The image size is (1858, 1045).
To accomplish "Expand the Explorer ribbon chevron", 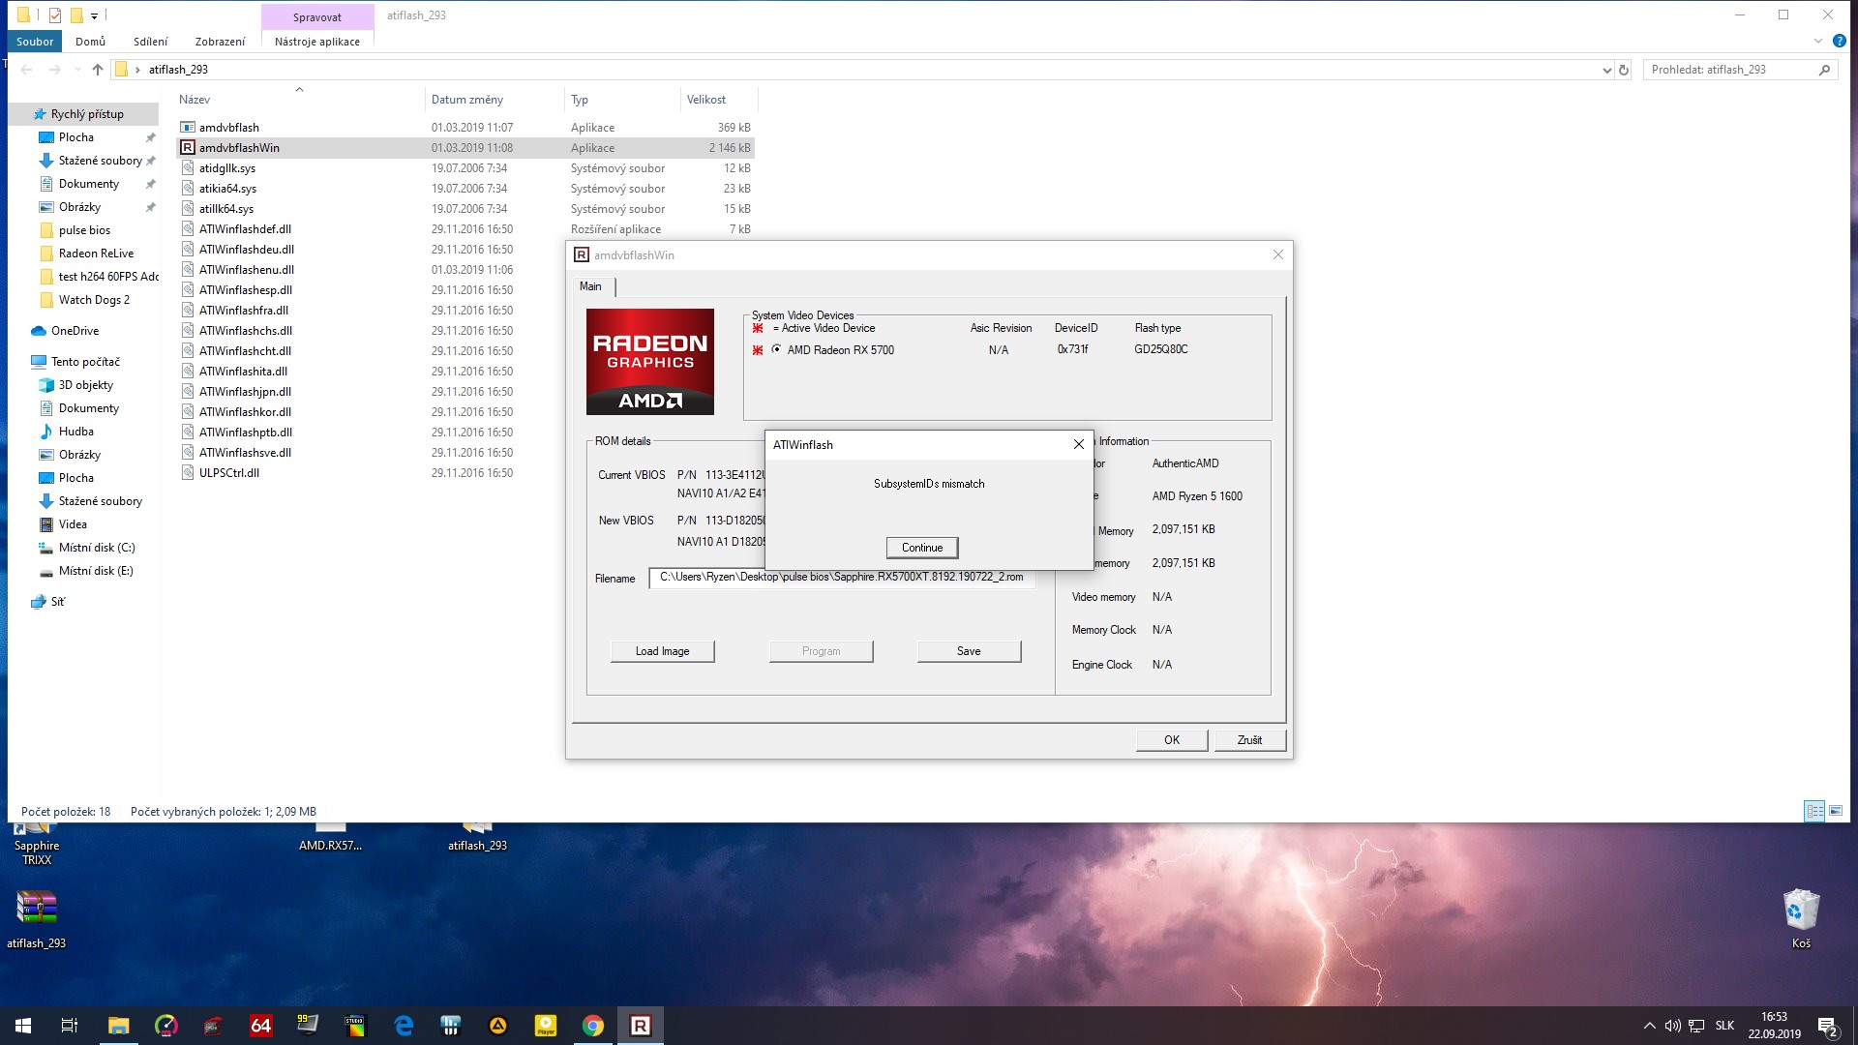I will click(1817, 42).
